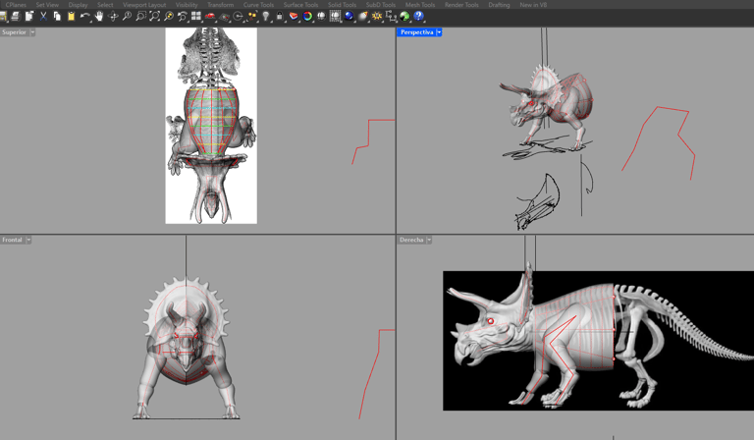The height and width of the screenshot is (440, 754).
Task: Click the Cut scissors icon
Action: click(43, 17)
